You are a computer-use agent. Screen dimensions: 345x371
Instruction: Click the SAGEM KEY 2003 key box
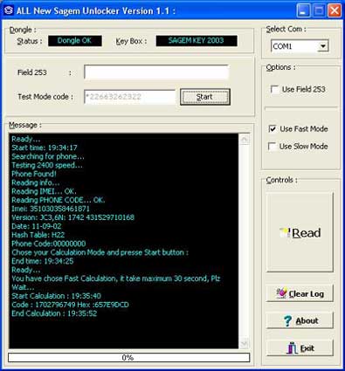tap(197, 41)
